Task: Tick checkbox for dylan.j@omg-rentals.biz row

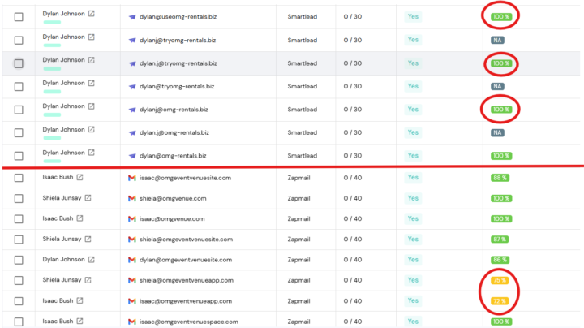Action: (19, 132)
